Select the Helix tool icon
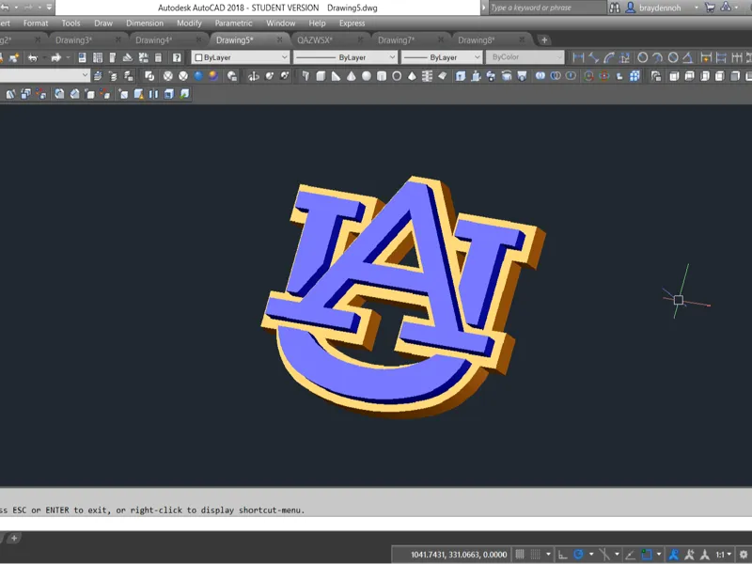Image resolution: width=752 pixels, height=564 pixels. pyautogui.click(x=427, y=76)
